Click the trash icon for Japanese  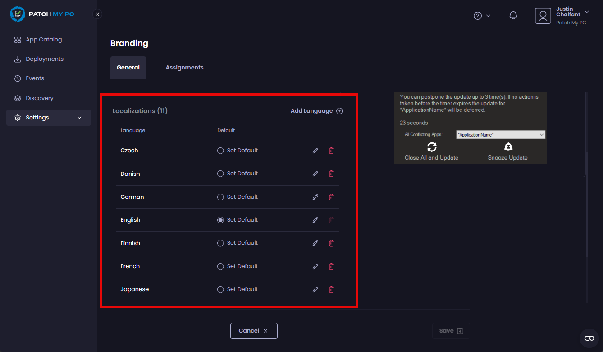pyautogui.click(x=331, y=289)
